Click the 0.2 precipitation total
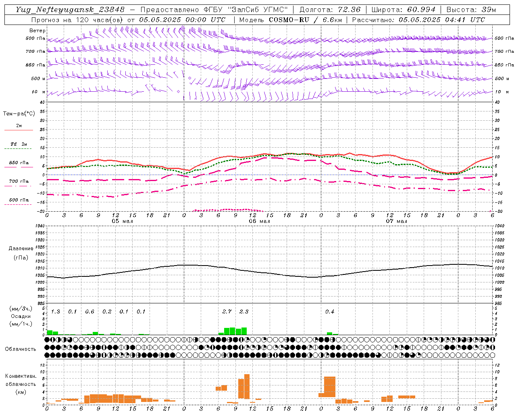 coord(107,311)
